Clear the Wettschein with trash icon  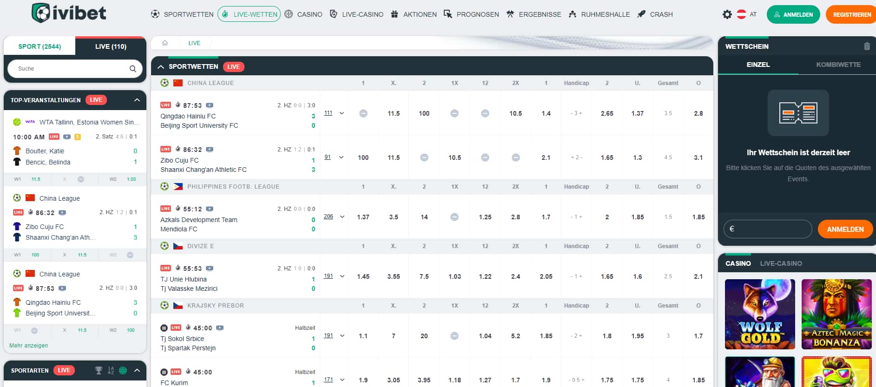point(867,46)
